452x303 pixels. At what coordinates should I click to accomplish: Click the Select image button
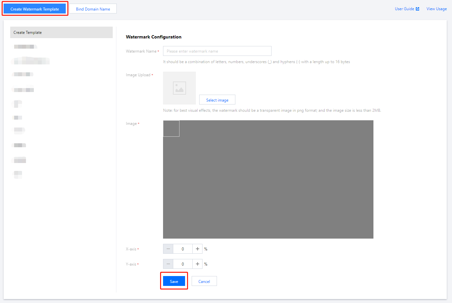click(x=217, y=100)
